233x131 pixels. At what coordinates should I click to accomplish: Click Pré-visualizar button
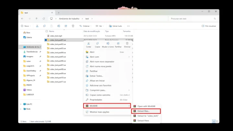pyautogui.click(x=209, y=26)
